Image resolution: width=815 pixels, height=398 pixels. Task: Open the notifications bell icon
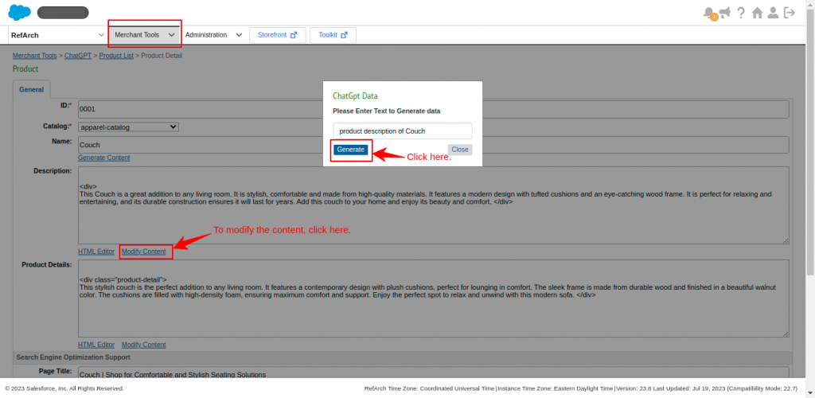click(709, 13)
